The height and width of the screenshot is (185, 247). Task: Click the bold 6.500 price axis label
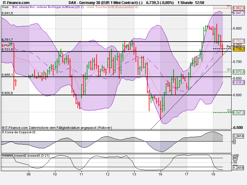click(x=238, y=128)
